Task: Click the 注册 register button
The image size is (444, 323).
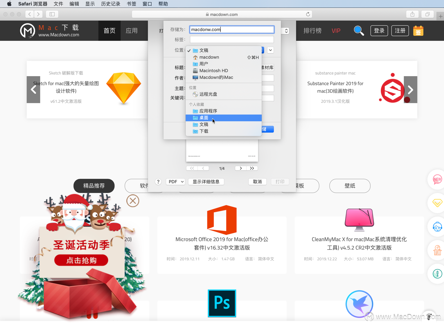Action: coord(400,31)
